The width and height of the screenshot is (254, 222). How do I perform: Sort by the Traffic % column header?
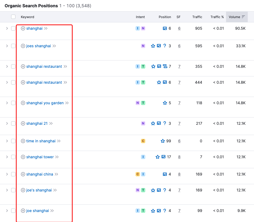[217, 17]
